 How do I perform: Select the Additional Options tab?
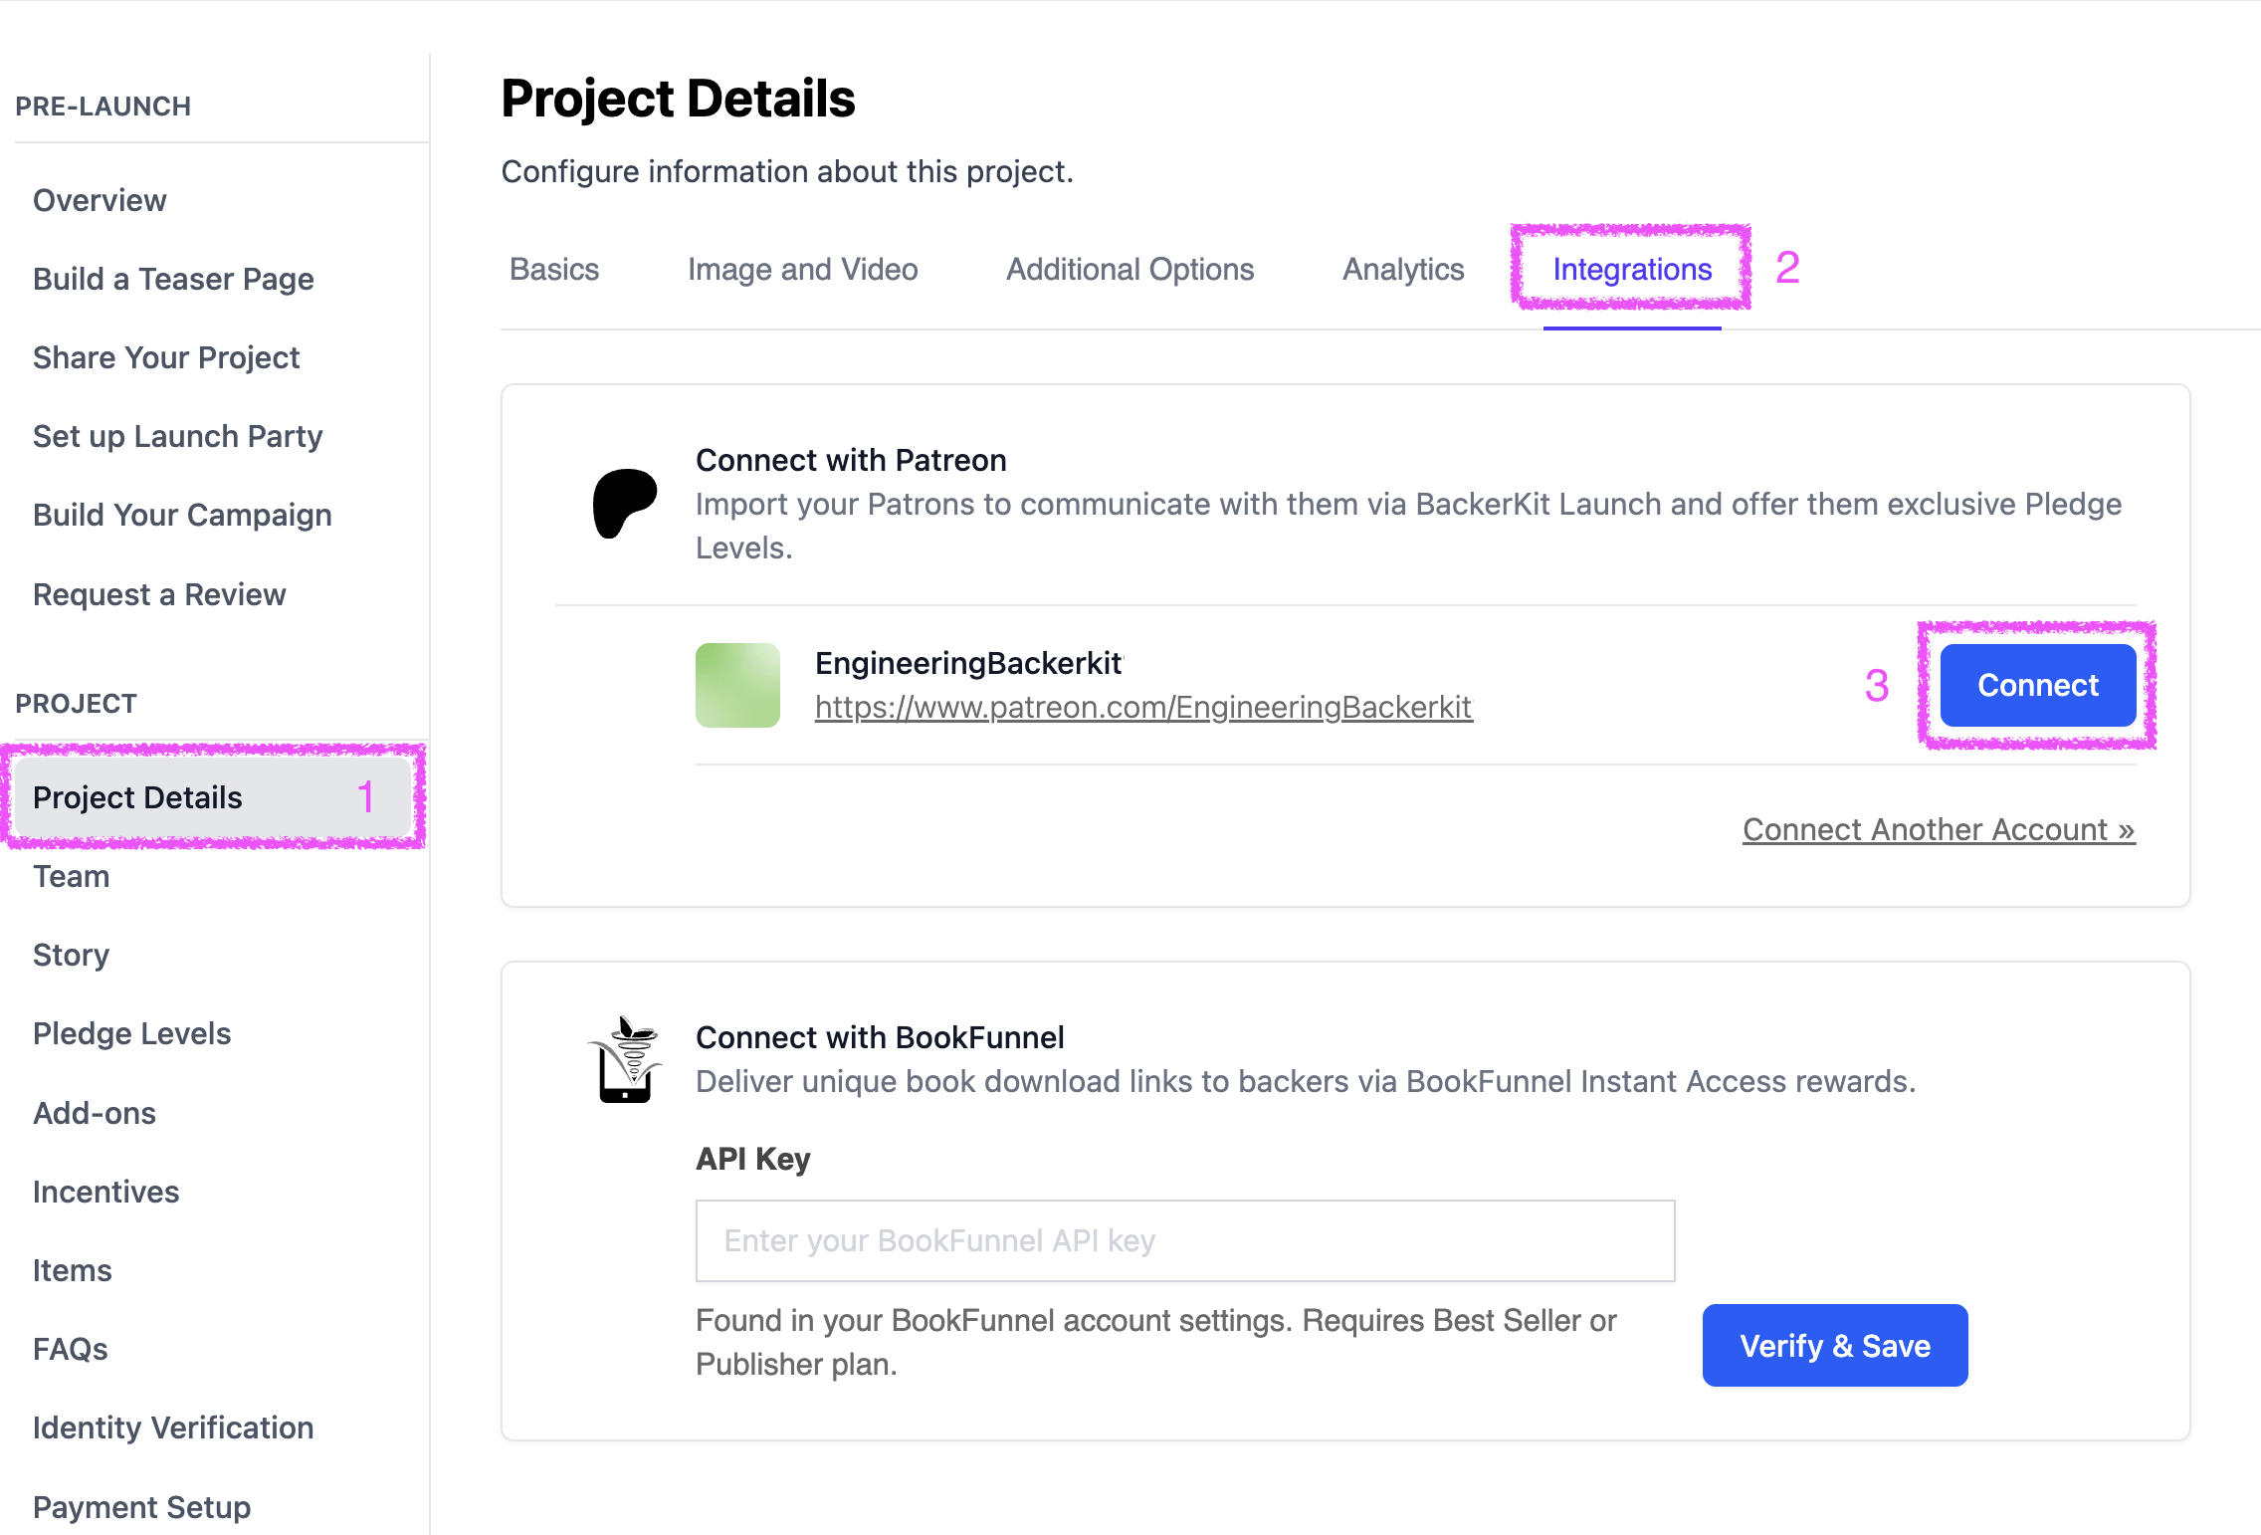coord(1130,269)
